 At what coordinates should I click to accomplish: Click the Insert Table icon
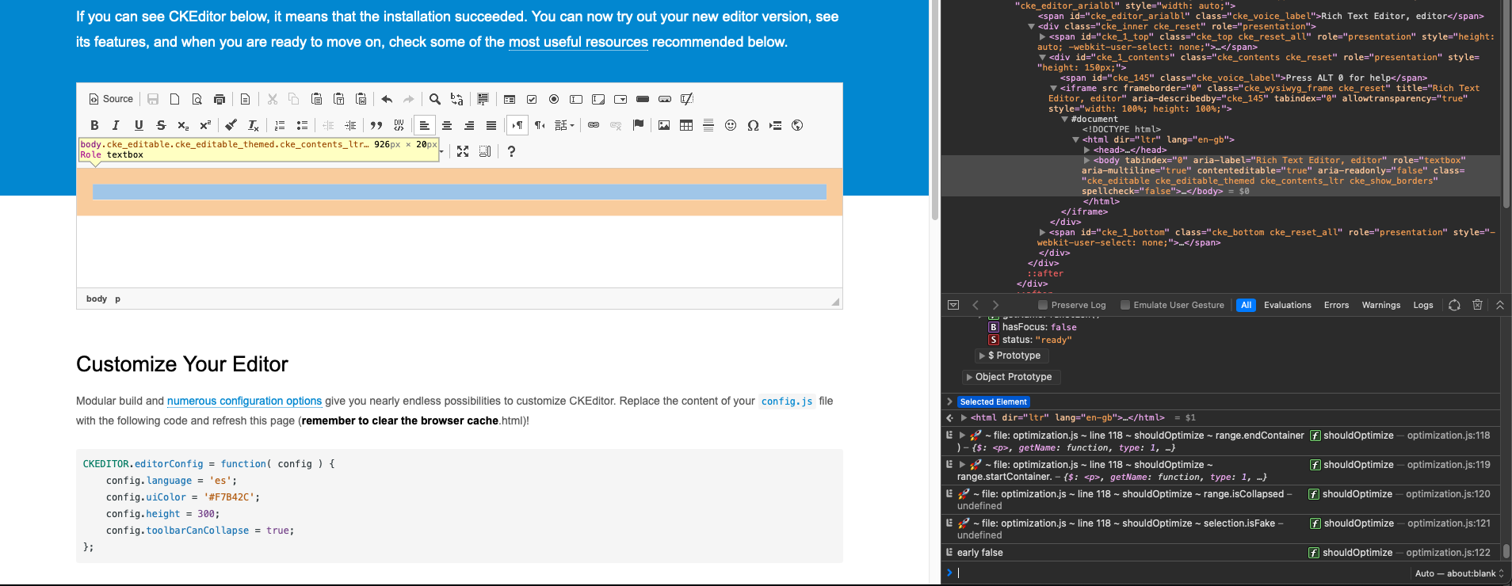click(686, 125)
